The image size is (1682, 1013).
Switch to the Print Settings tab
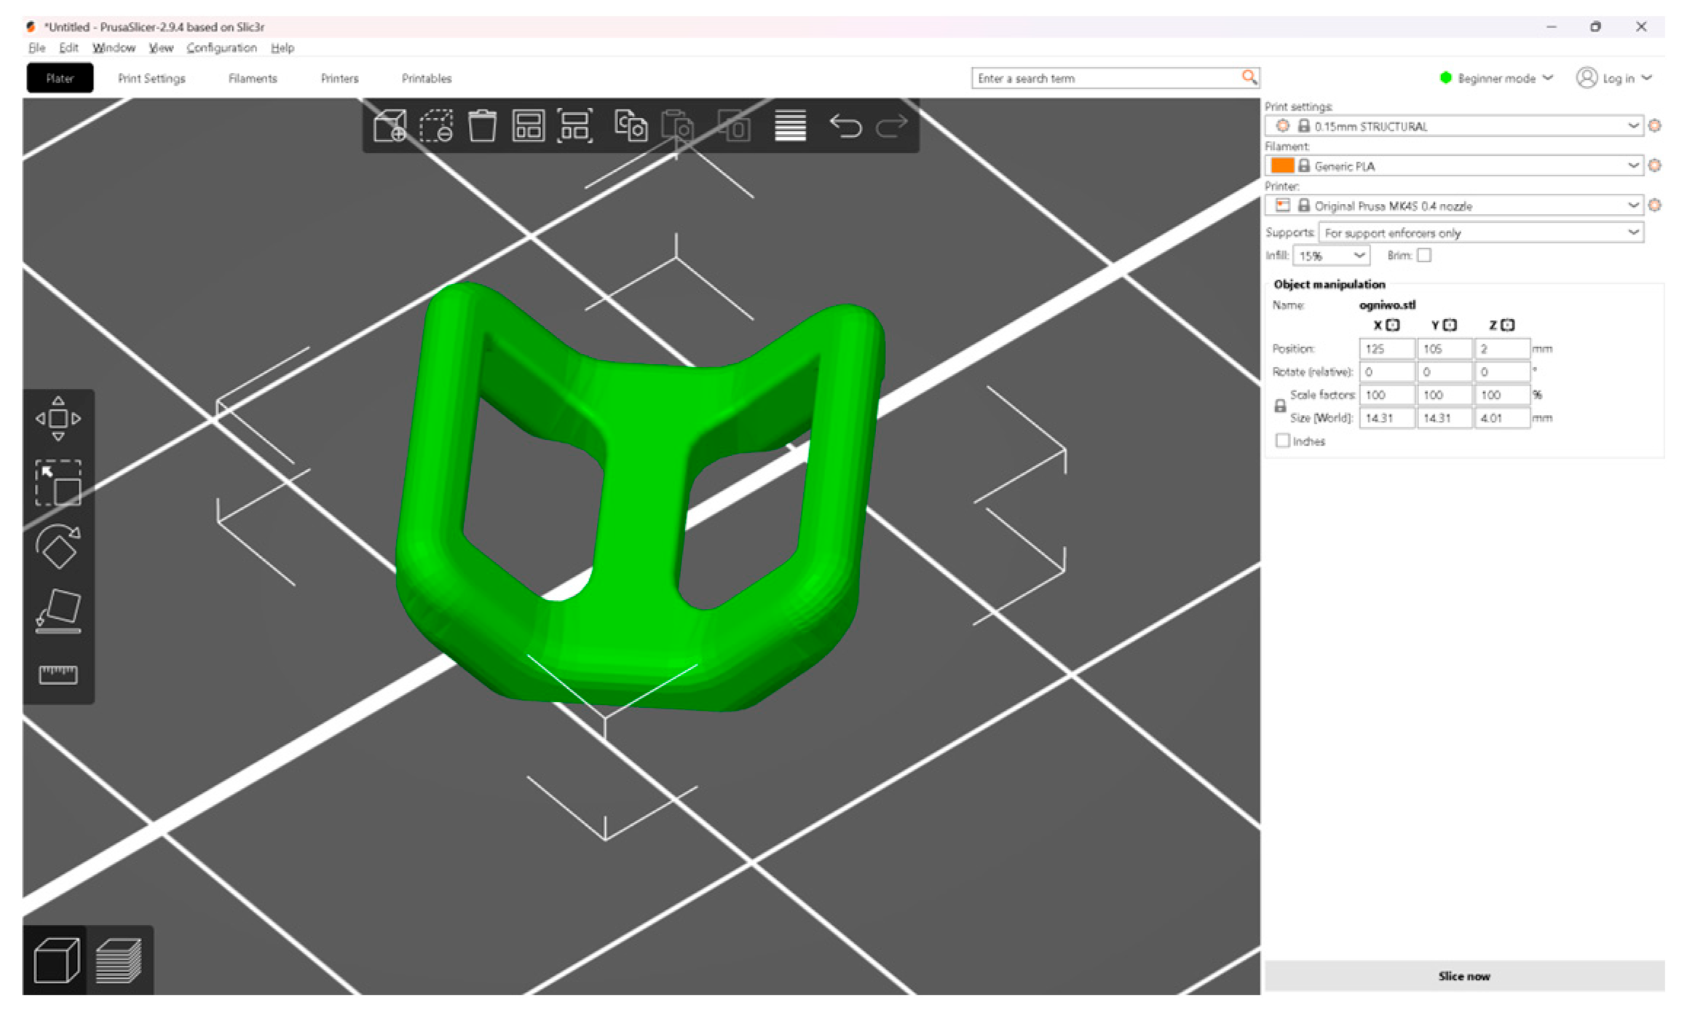point(151,79)
